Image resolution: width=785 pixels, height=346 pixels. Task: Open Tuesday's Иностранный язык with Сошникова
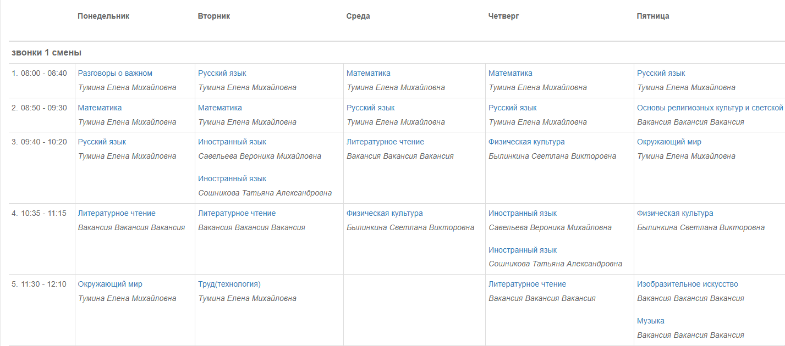[x=232, y=178]
